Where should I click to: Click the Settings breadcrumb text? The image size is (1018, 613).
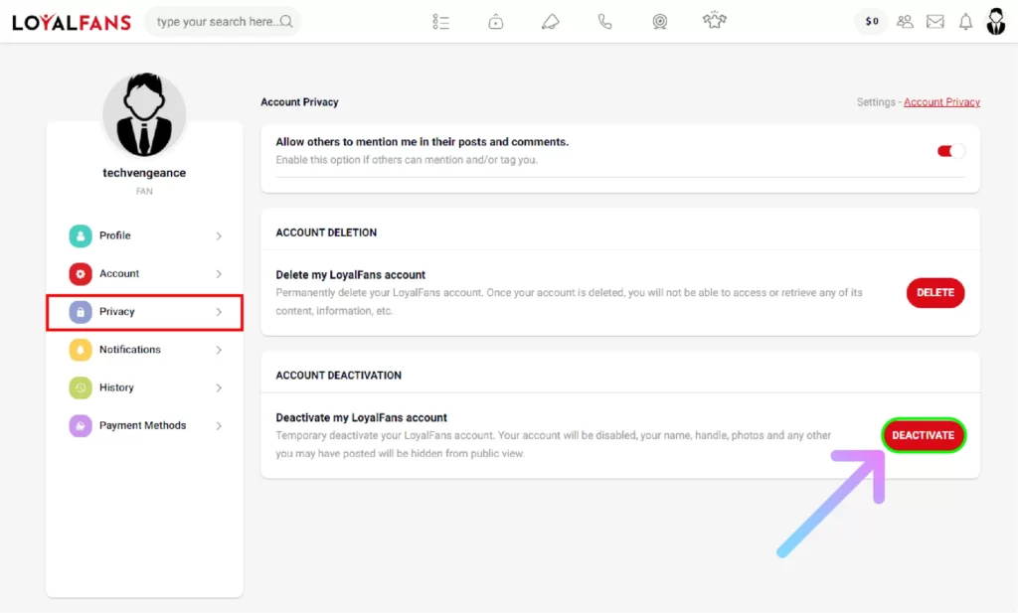(x=875, y=102)
